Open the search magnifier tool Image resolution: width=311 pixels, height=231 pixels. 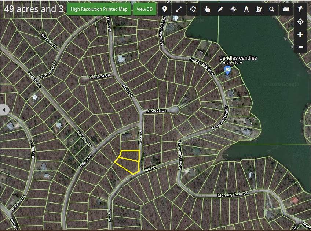(272, 10)
